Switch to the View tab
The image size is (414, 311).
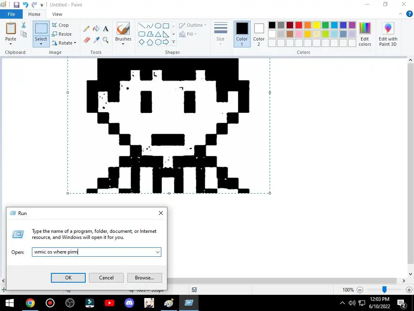point(57,14)
